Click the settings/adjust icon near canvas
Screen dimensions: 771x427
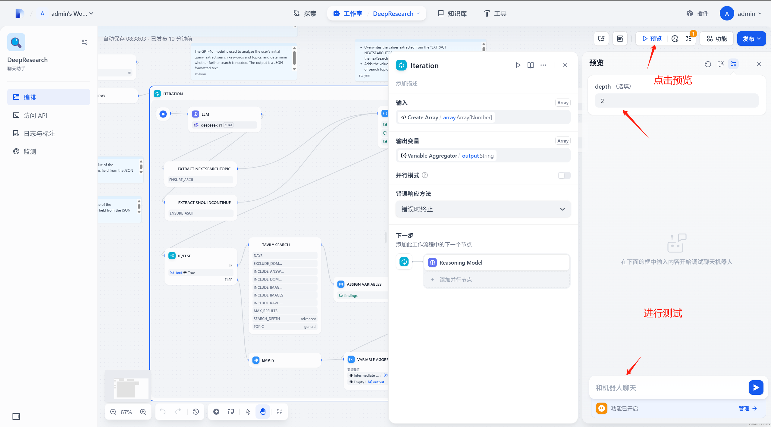point(84,42)
